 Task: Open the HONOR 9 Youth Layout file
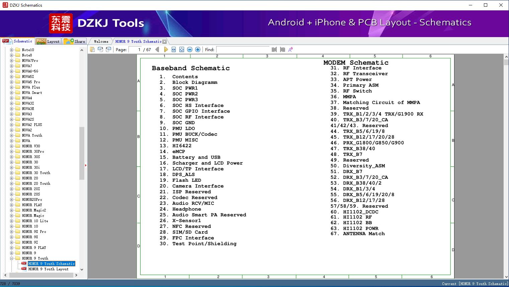click(49, 269)
